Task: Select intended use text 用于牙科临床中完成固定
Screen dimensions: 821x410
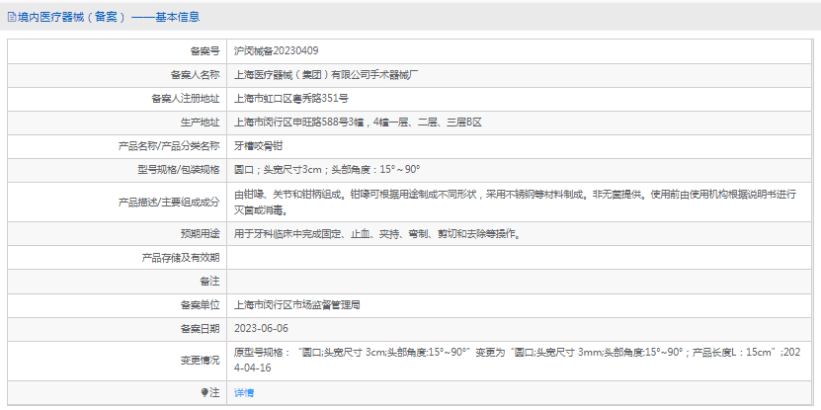Action: point(287,234)
